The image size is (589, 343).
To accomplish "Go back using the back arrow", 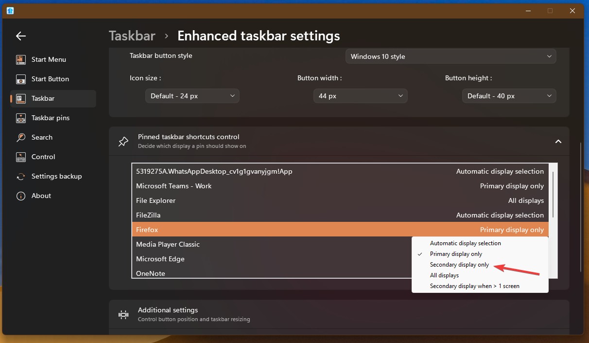I will pyautogui.click(x=20, y=36).
